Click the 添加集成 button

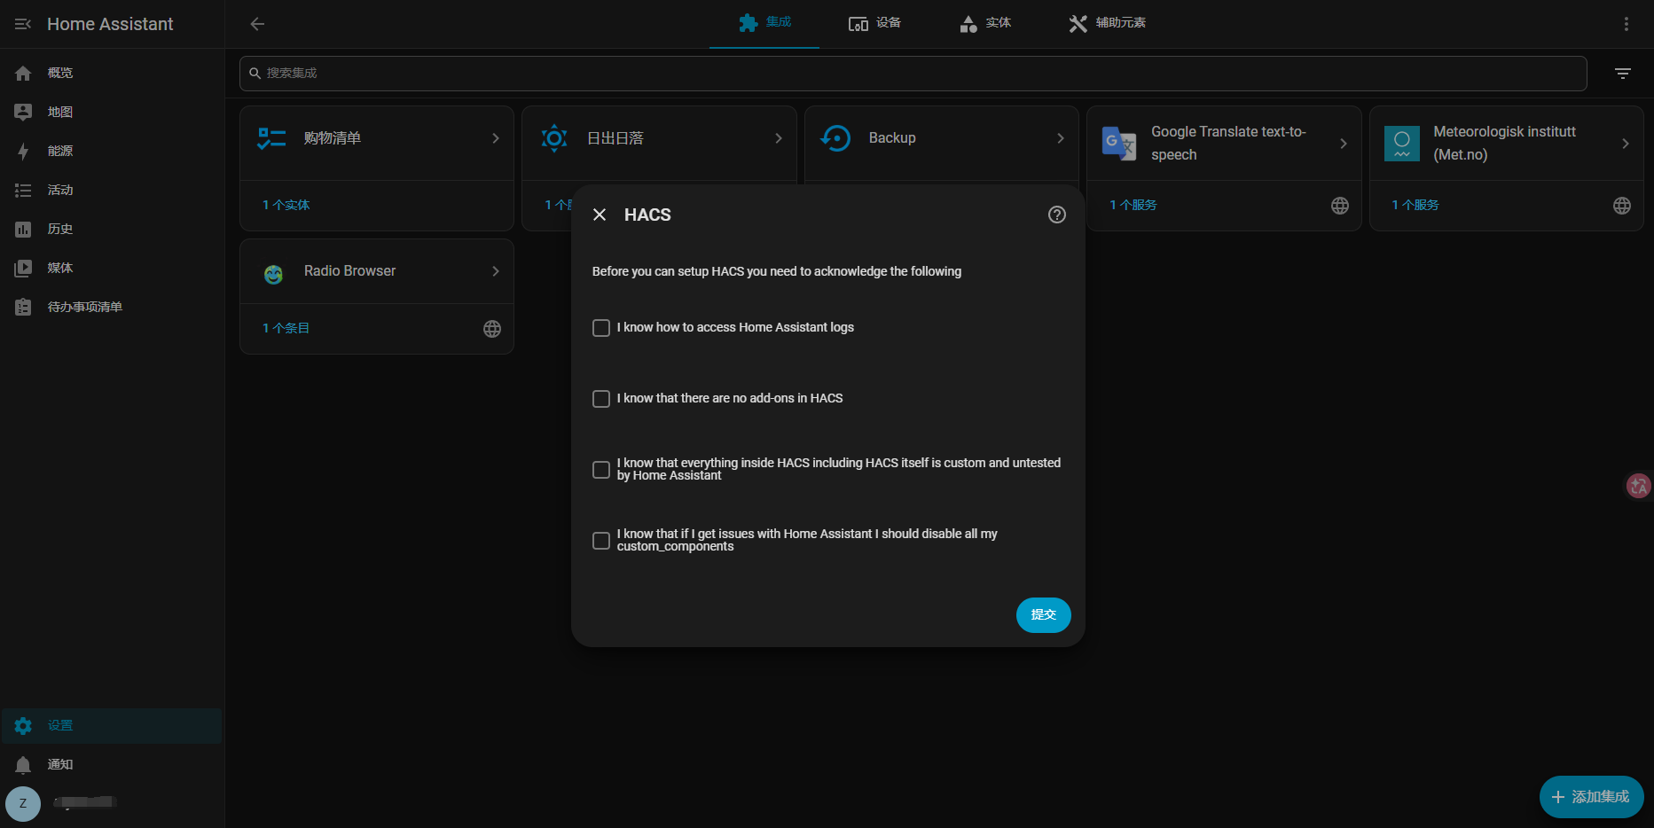pos(1591,797)
